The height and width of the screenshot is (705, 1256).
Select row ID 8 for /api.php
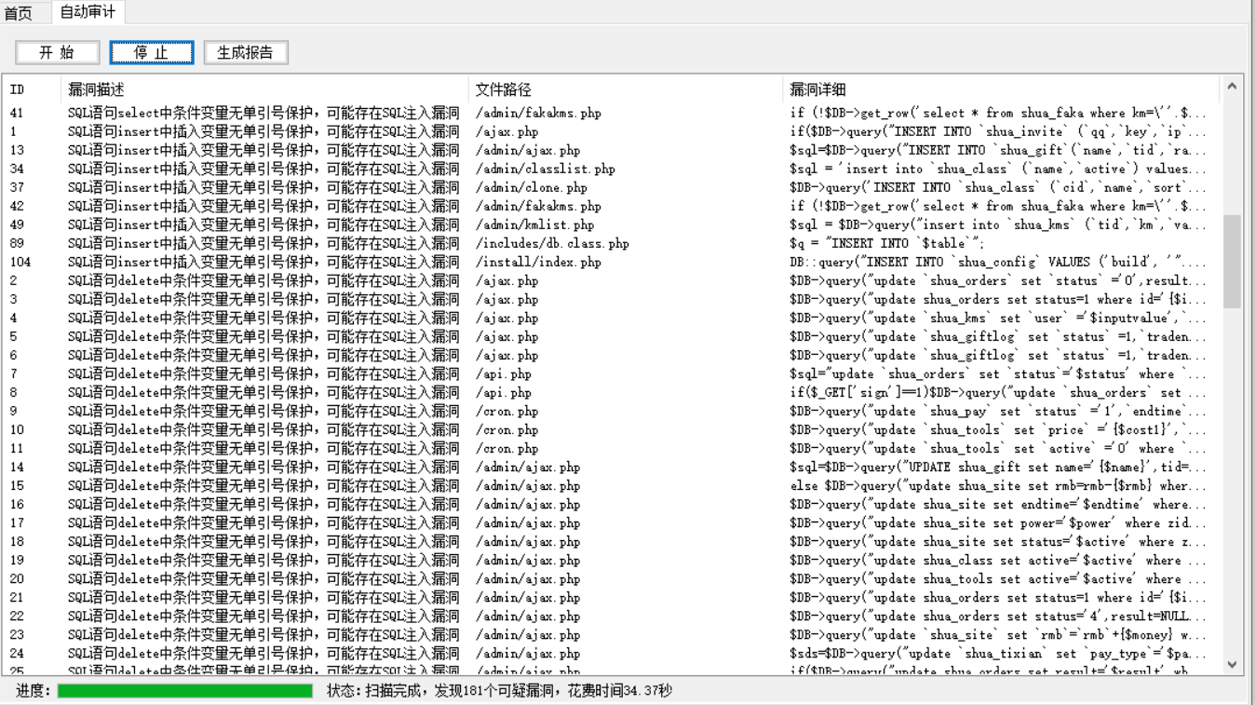[612, 392]
